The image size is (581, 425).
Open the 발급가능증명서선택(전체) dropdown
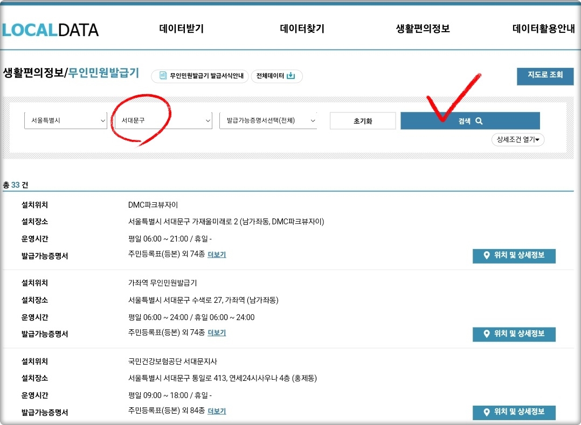[268, 121]
